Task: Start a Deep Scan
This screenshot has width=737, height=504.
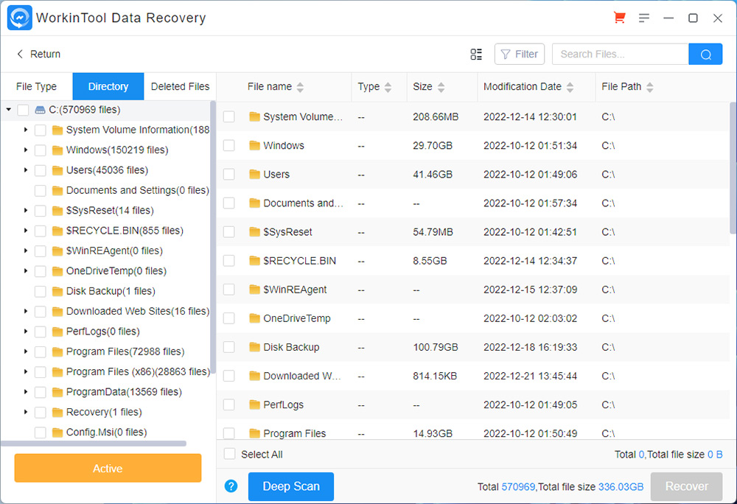Action: point(291,486)
